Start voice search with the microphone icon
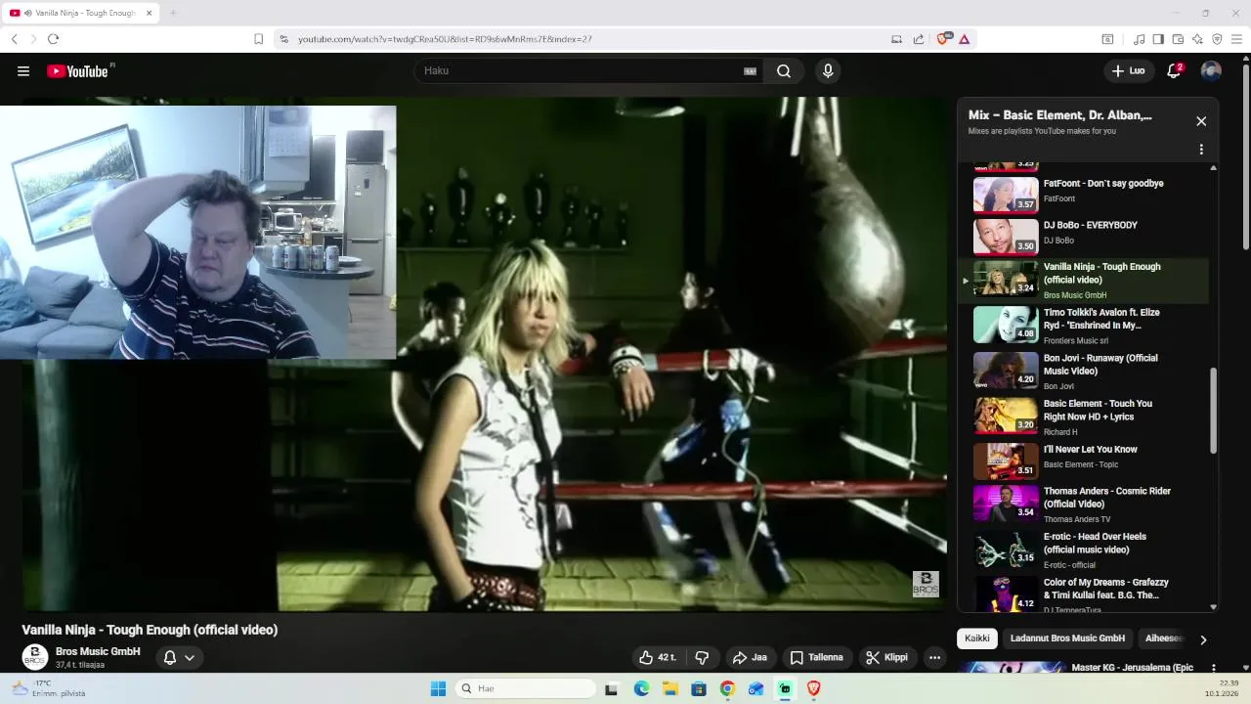This screenshot has width=1251, height=704. (x=828, y=71)
